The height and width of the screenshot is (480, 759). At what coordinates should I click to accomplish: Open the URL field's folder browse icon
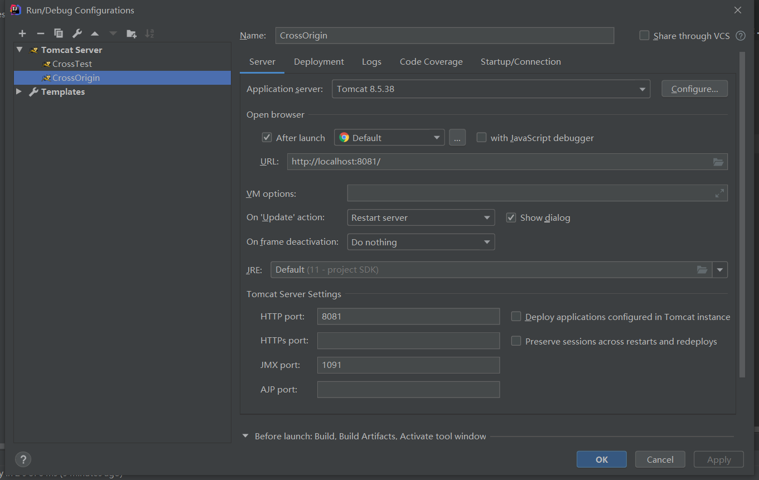(x=718, y=162)
